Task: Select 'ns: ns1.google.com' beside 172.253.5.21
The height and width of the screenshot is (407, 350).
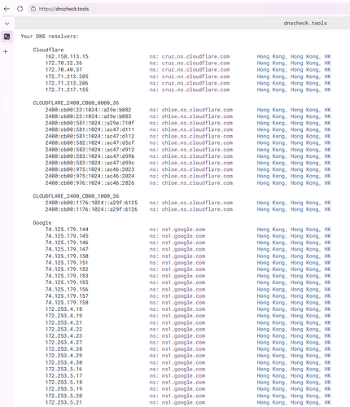Action: coord(177,402)
